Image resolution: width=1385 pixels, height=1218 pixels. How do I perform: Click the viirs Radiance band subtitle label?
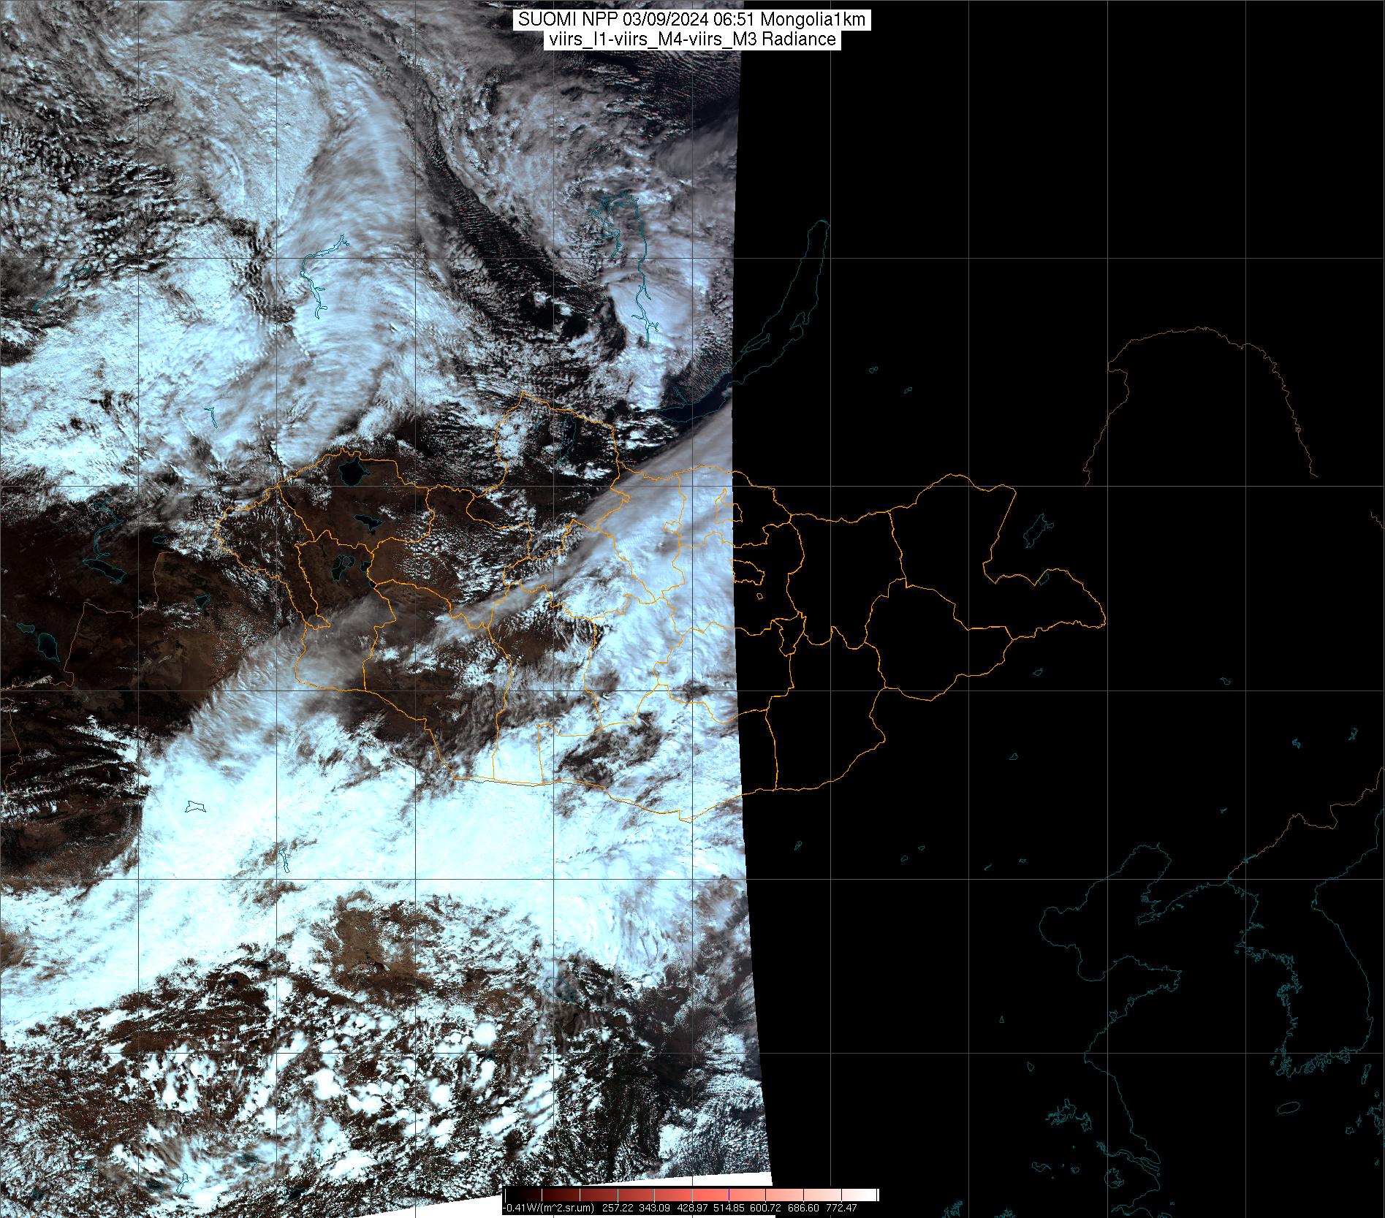[x=691, y=39]
